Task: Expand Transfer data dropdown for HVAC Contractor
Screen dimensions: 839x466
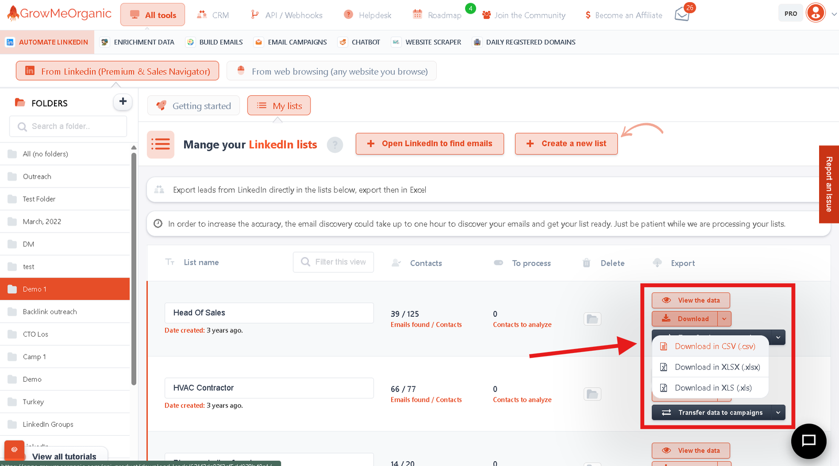Action: pos(778,413)
